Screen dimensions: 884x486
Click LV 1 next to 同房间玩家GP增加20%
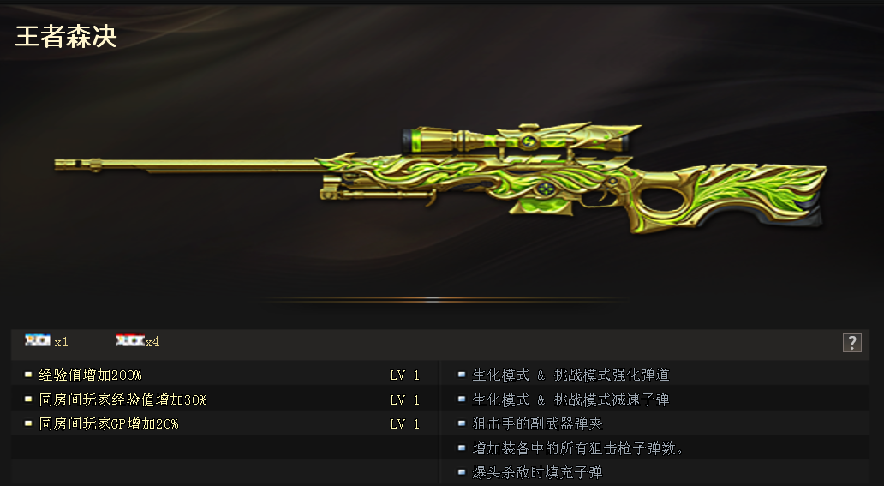click(x=405, y=424)
